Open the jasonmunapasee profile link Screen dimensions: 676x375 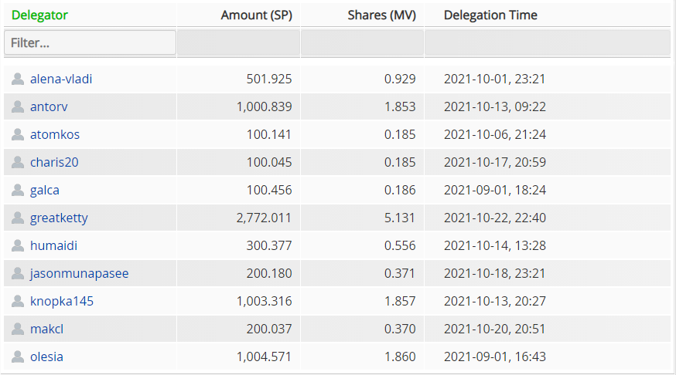tap(80, 273)
